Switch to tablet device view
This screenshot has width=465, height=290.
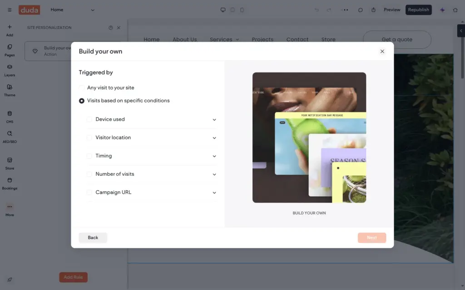click(x=232, y=10)
